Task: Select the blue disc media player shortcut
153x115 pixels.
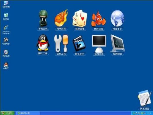Action: pyautogui.click(x=6, y=53)
